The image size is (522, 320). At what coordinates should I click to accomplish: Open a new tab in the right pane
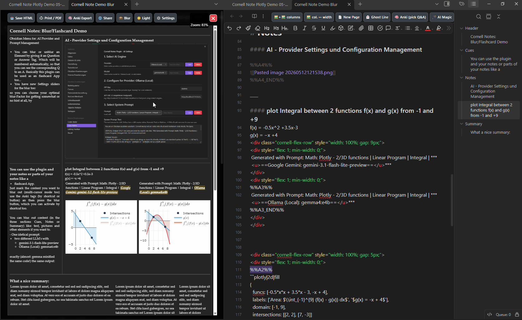click(x=360, y=4)
